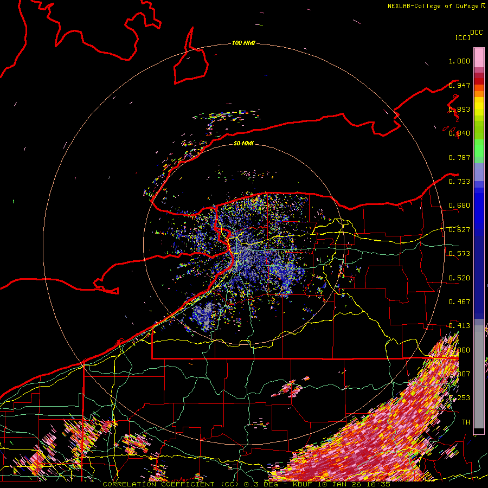Click the 100 NMI range ring label
The image size is (488, 488).
[x=243, y=43]
